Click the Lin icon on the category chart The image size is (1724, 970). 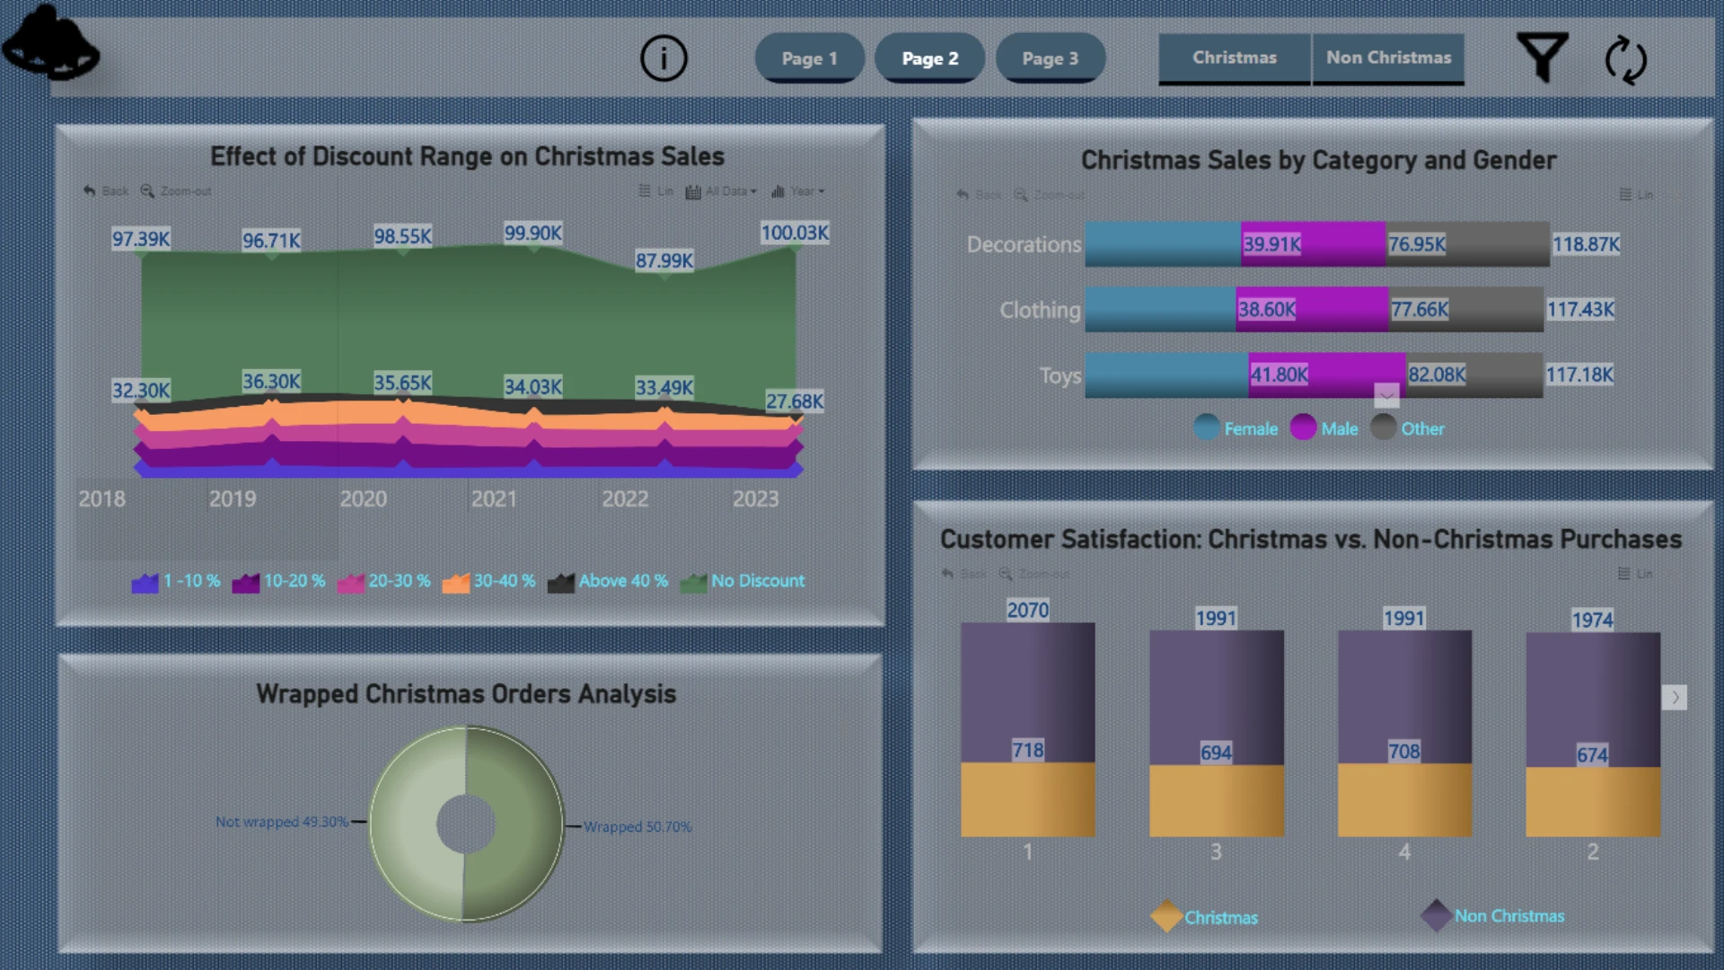click(1636, 195)
